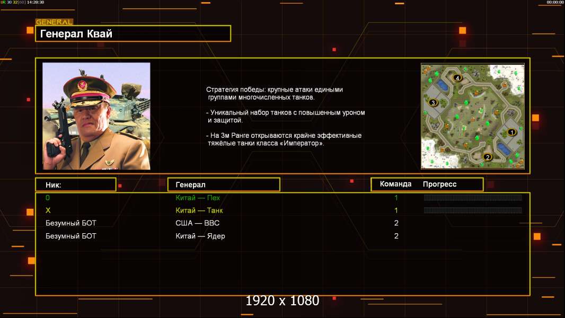The image size is (565, 318).
Task: Click 'США — ВВС' general entry
Action: point(198,223)
